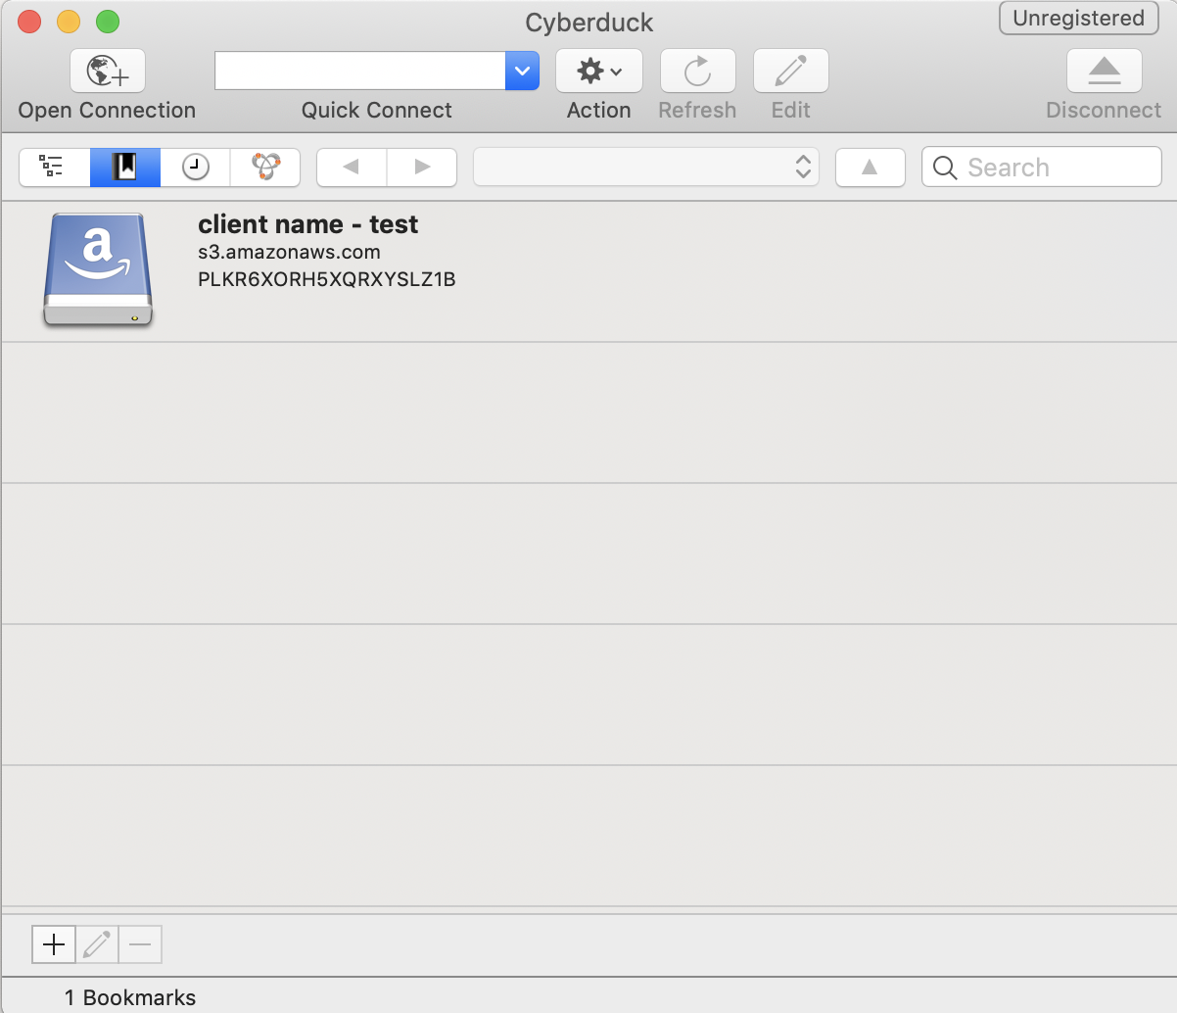The width and height of the screenshot is (1177, 1013).
Task: Show the History view with clock icon
Action: pyautogui.click(x=196, y=168)
